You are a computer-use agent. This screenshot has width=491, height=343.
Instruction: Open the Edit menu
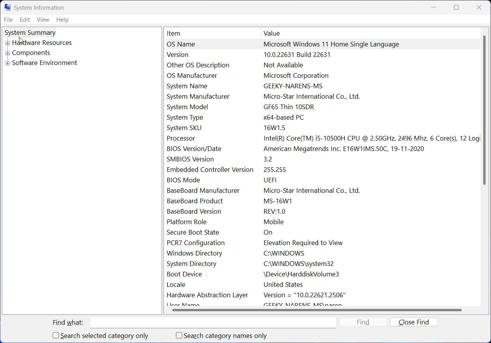coord(25,19)
